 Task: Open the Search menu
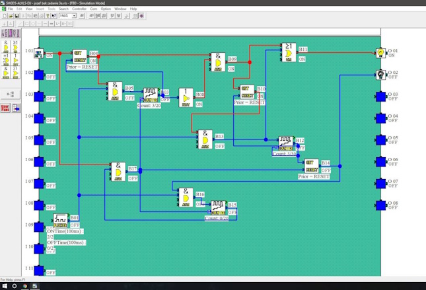63,9
